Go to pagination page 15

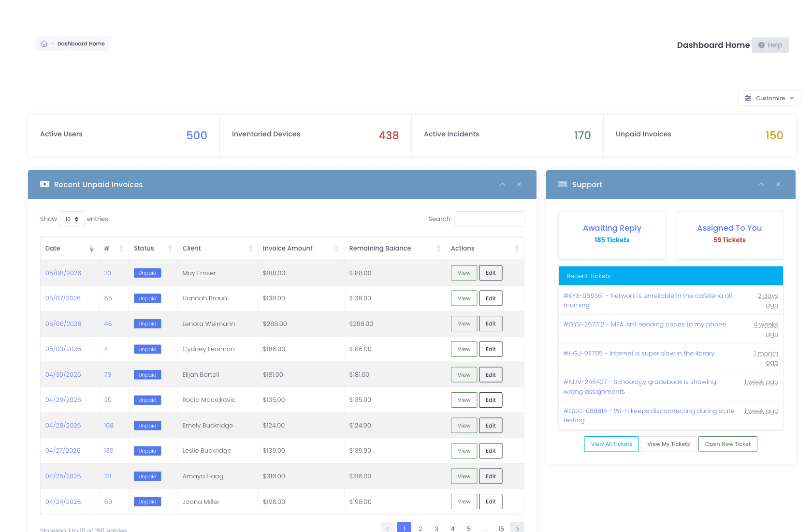click(501, 529)
